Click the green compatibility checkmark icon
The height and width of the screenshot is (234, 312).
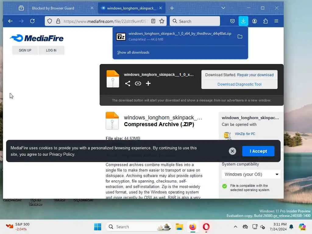click(x=225, y=186)
